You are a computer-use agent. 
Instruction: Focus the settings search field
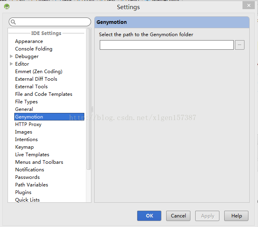50,22
